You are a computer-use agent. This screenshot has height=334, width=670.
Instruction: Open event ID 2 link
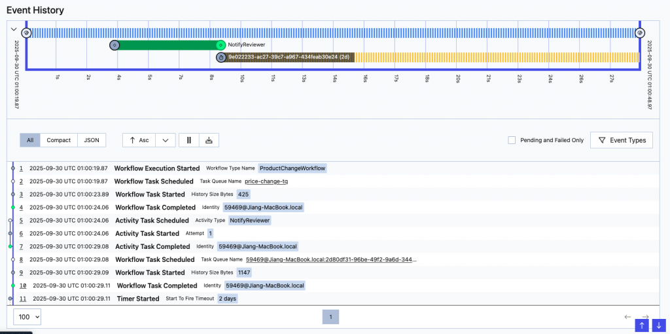click(x=22, y=181)
